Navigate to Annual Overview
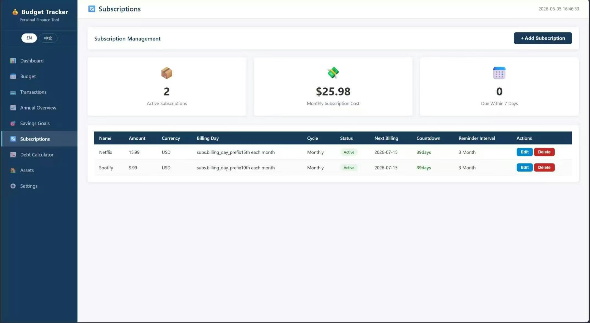The image size is (590, 323). point(40,108)
